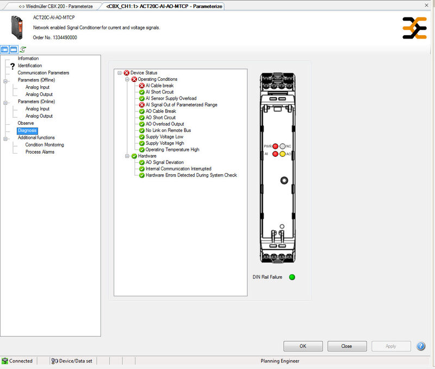Click the first blue layout toolbar icon
The height and width of the screenshot is (369, 435).
4,49
